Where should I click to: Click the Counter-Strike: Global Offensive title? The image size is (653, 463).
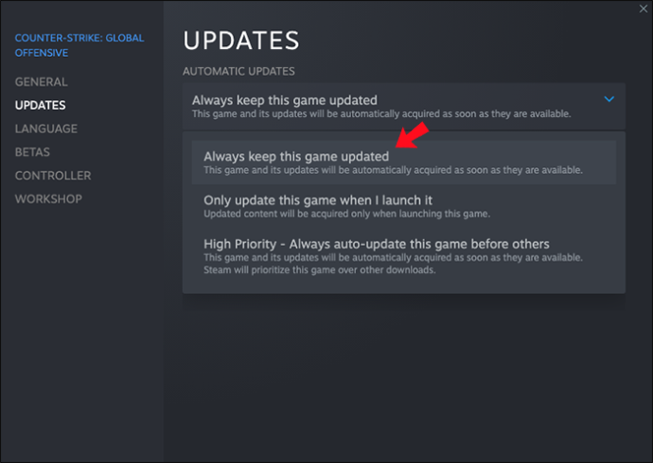79,45
